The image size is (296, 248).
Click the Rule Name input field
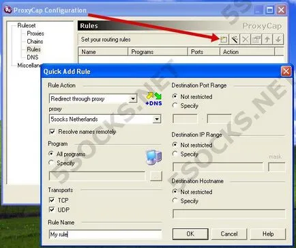(x=105, y=234)
